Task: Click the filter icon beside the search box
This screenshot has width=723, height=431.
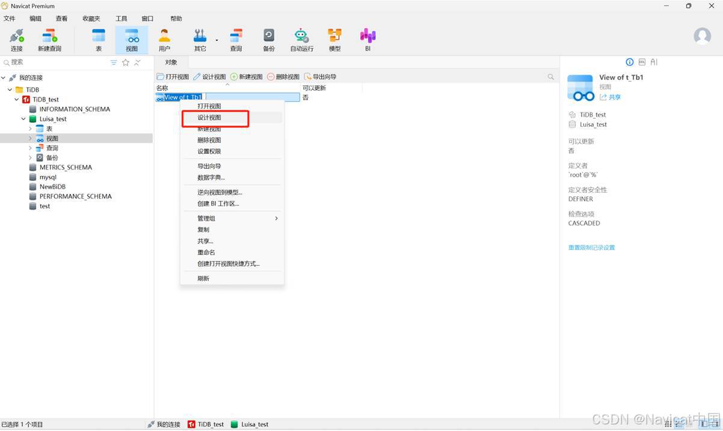Action: (x=114, y=63)
